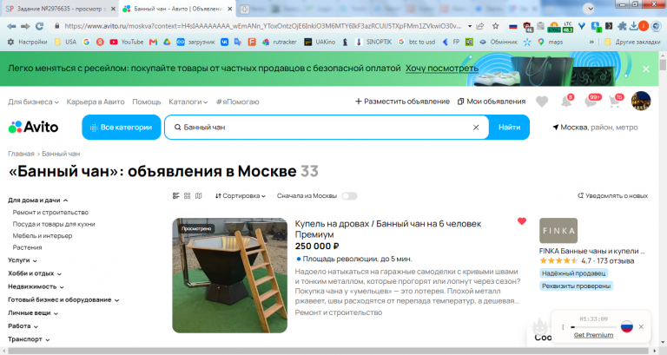Open a new browser tab

click(244, 9)
